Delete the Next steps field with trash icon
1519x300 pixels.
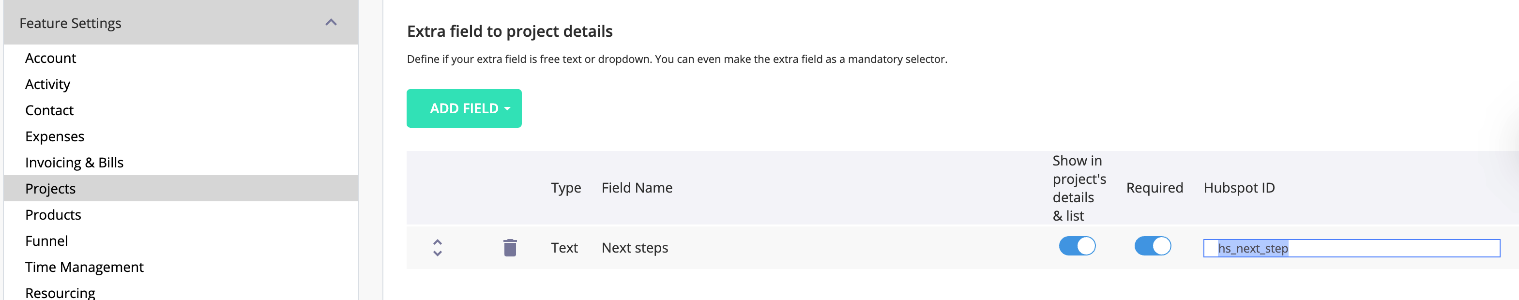[510, 248]
